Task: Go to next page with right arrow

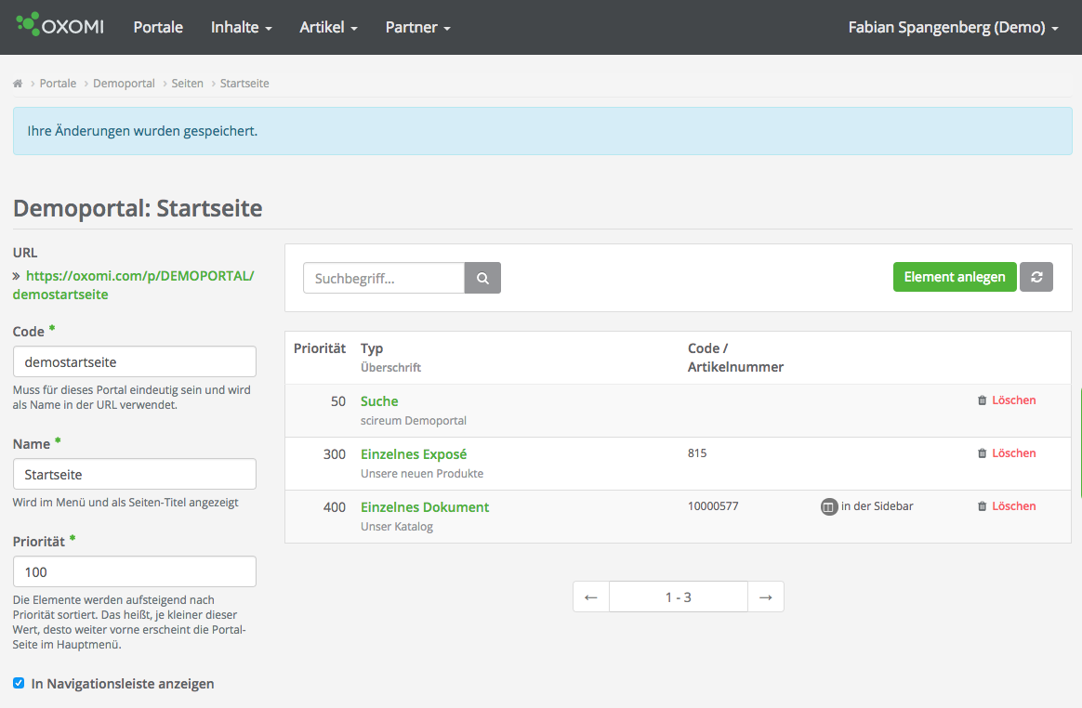Action: pos(765,597)
